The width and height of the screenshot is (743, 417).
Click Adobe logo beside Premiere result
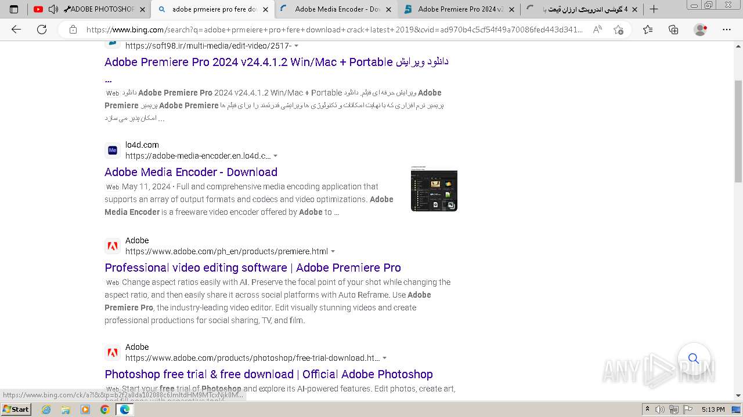pos(113,246)
